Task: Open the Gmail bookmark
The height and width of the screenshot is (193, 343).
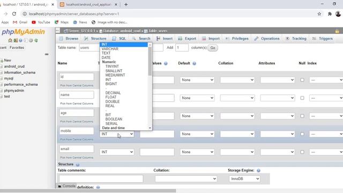Action: click(x=20, y=23)
